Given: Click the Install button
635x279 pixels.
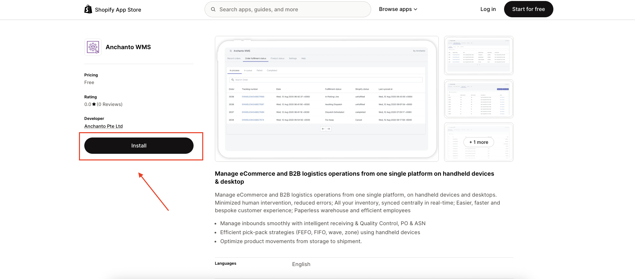Looking at the screenshot, I should (139, 146).
